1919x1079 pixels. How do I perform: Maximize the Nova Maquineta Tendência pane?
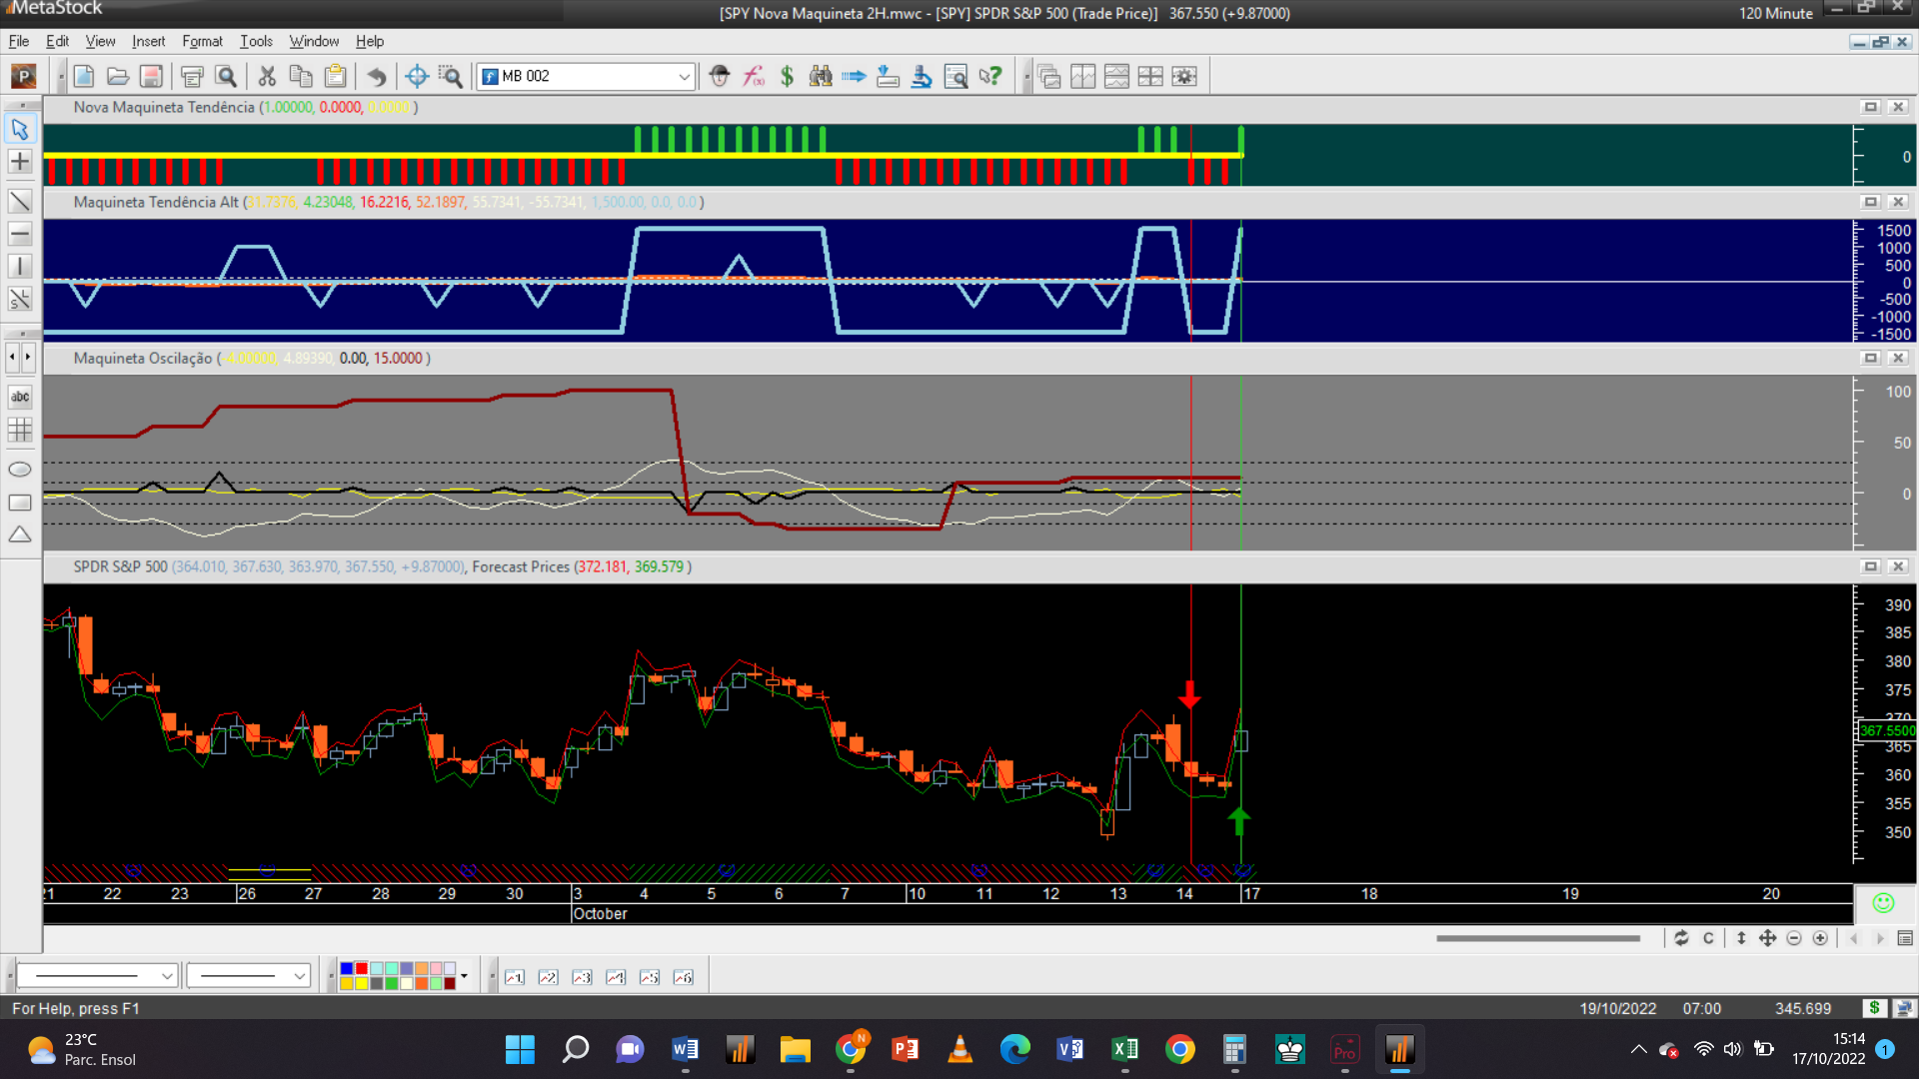[1870, 107]
